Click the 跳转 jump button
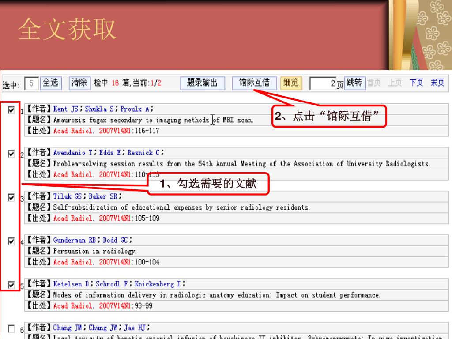The height and width of the screenshot is (339, 452). point(355,83)
